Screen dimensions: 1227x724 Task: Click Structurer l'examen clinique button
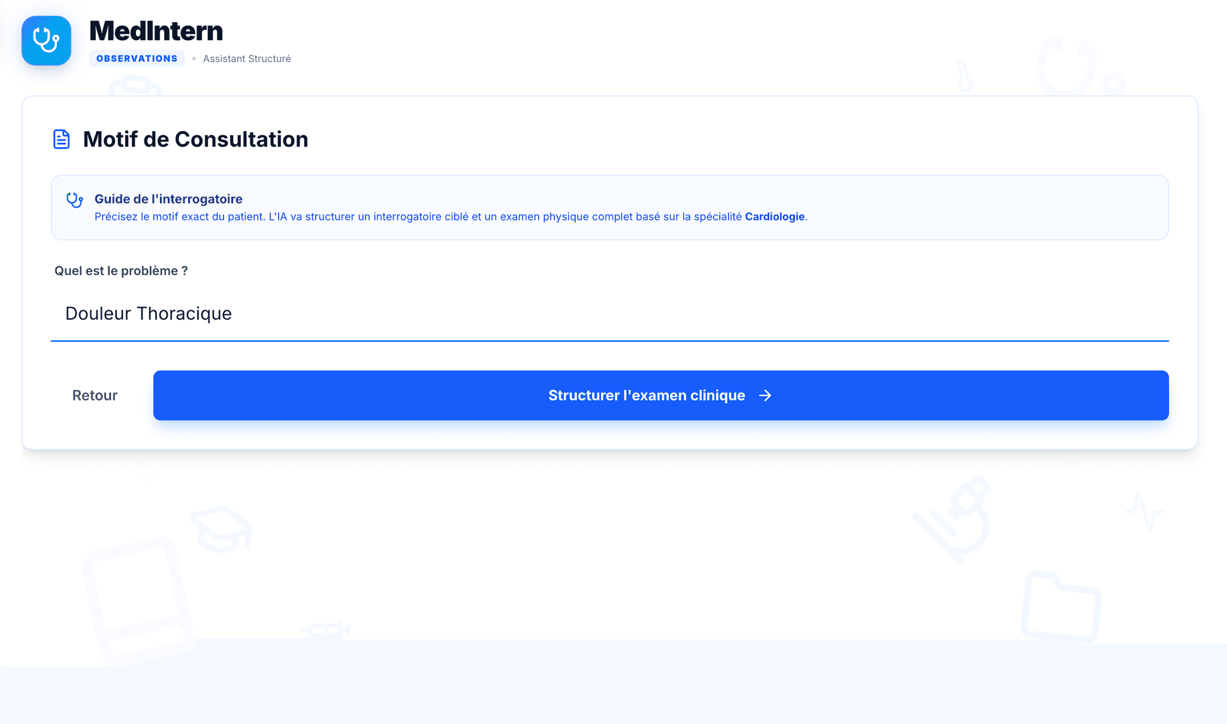coord(647,395)
